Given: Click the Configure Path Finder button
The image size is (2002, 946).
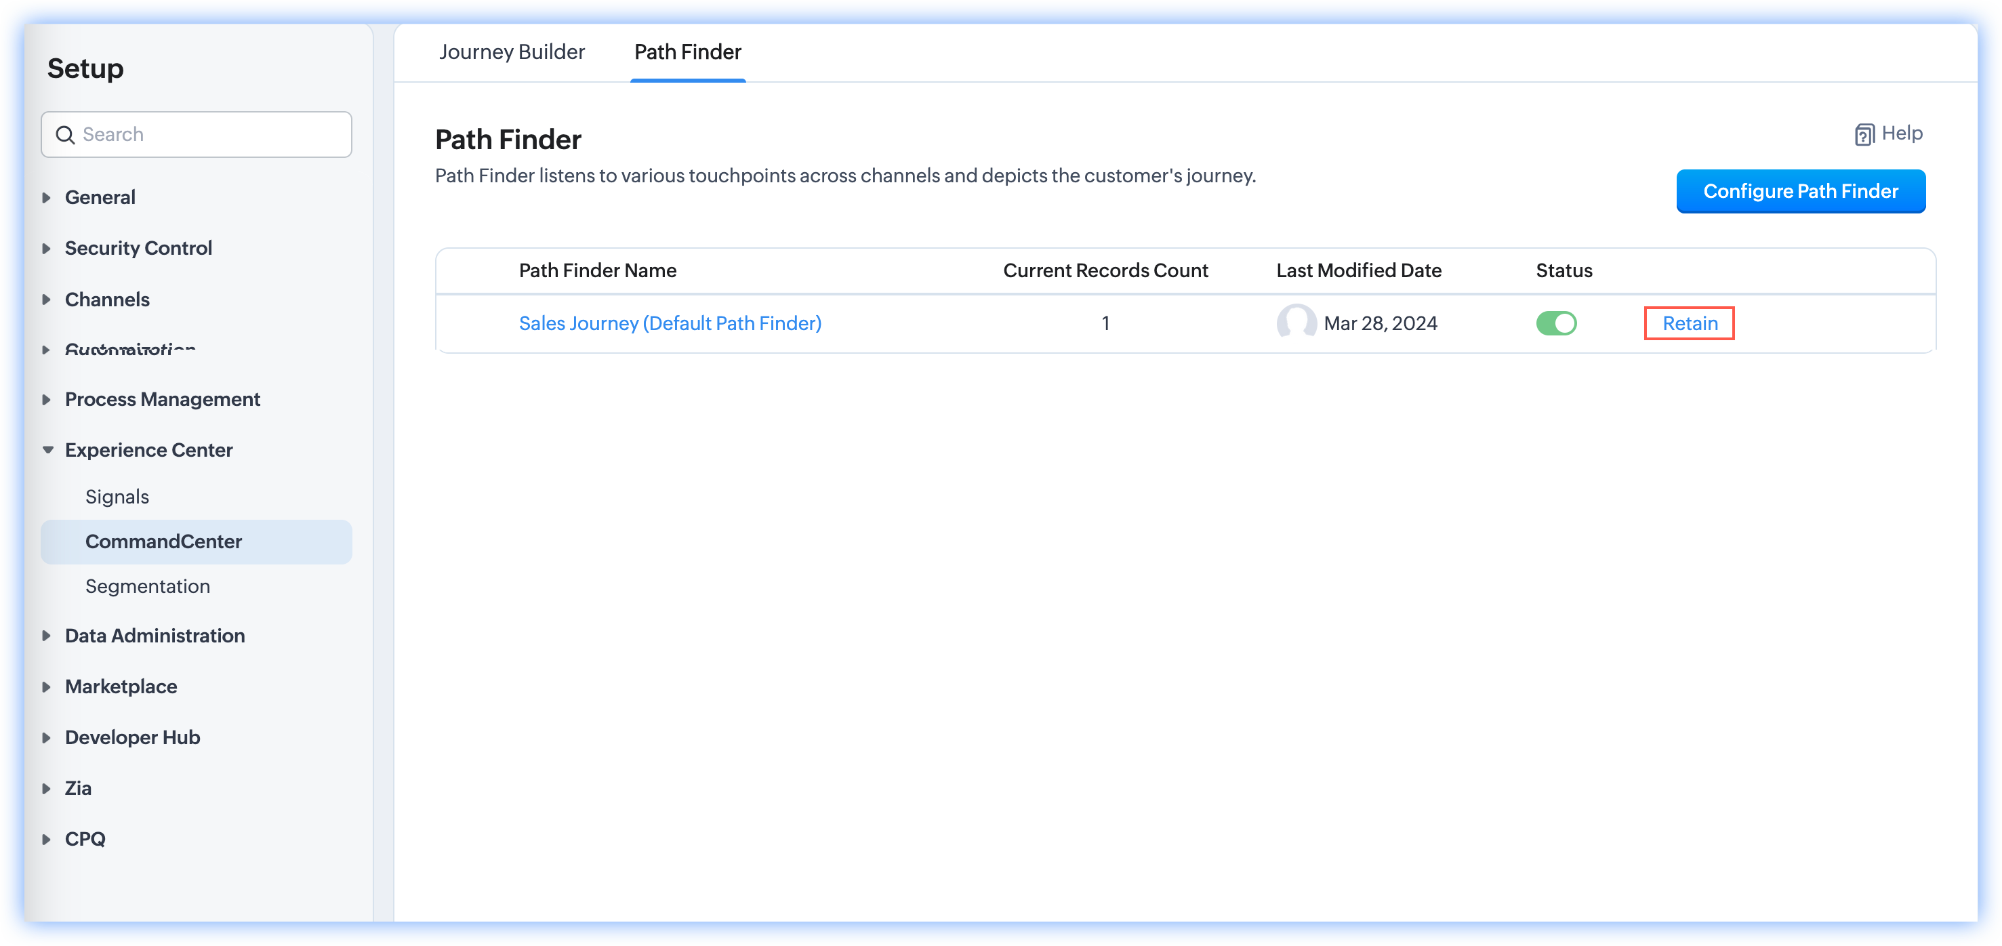Looking at the screenshot, I should (1800, 191).
